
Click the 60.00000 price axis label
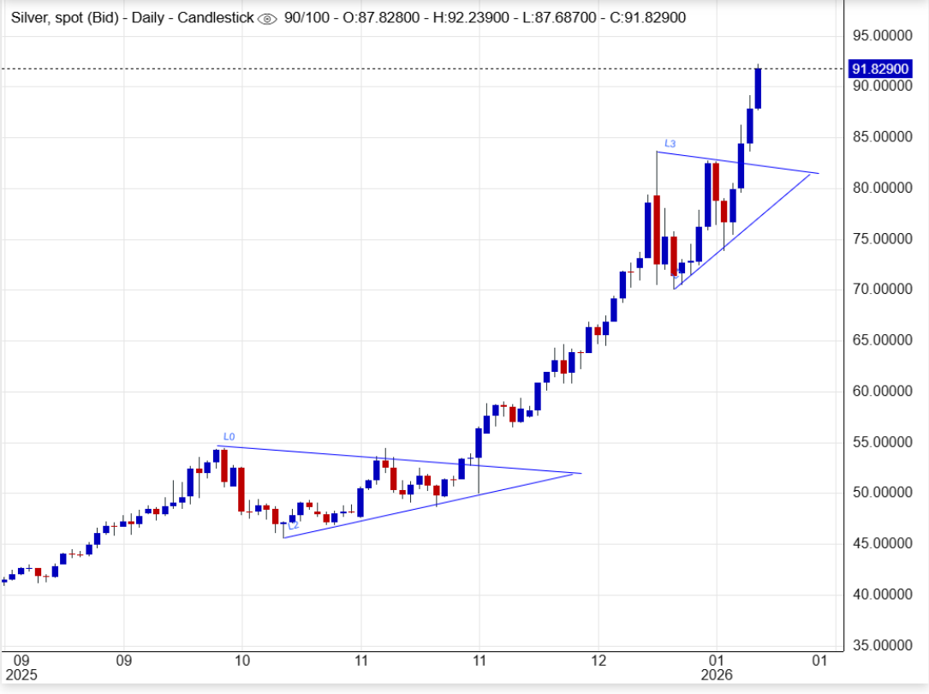(x=882, y=392)
